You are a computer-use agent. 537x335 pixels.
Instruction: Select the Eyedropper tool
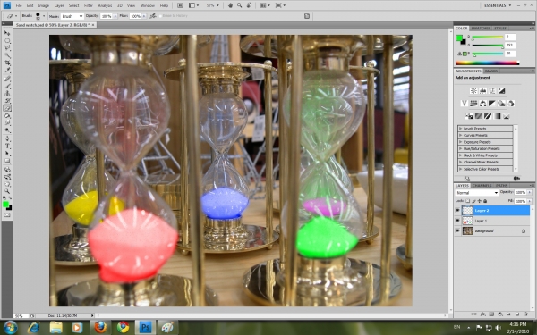coord(7,70)
